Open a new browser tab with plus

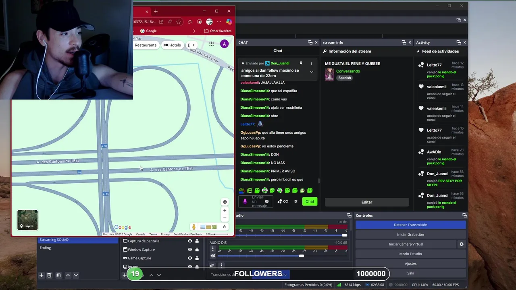156,11
